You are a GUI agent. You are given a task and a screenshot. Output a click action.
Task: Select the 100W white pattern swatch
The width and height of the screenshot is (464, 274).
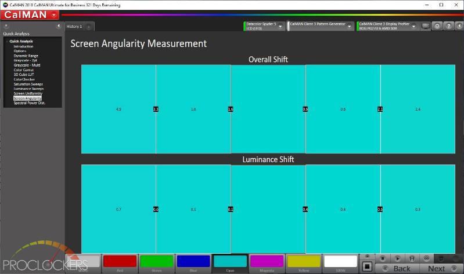[x=340, y=263]
